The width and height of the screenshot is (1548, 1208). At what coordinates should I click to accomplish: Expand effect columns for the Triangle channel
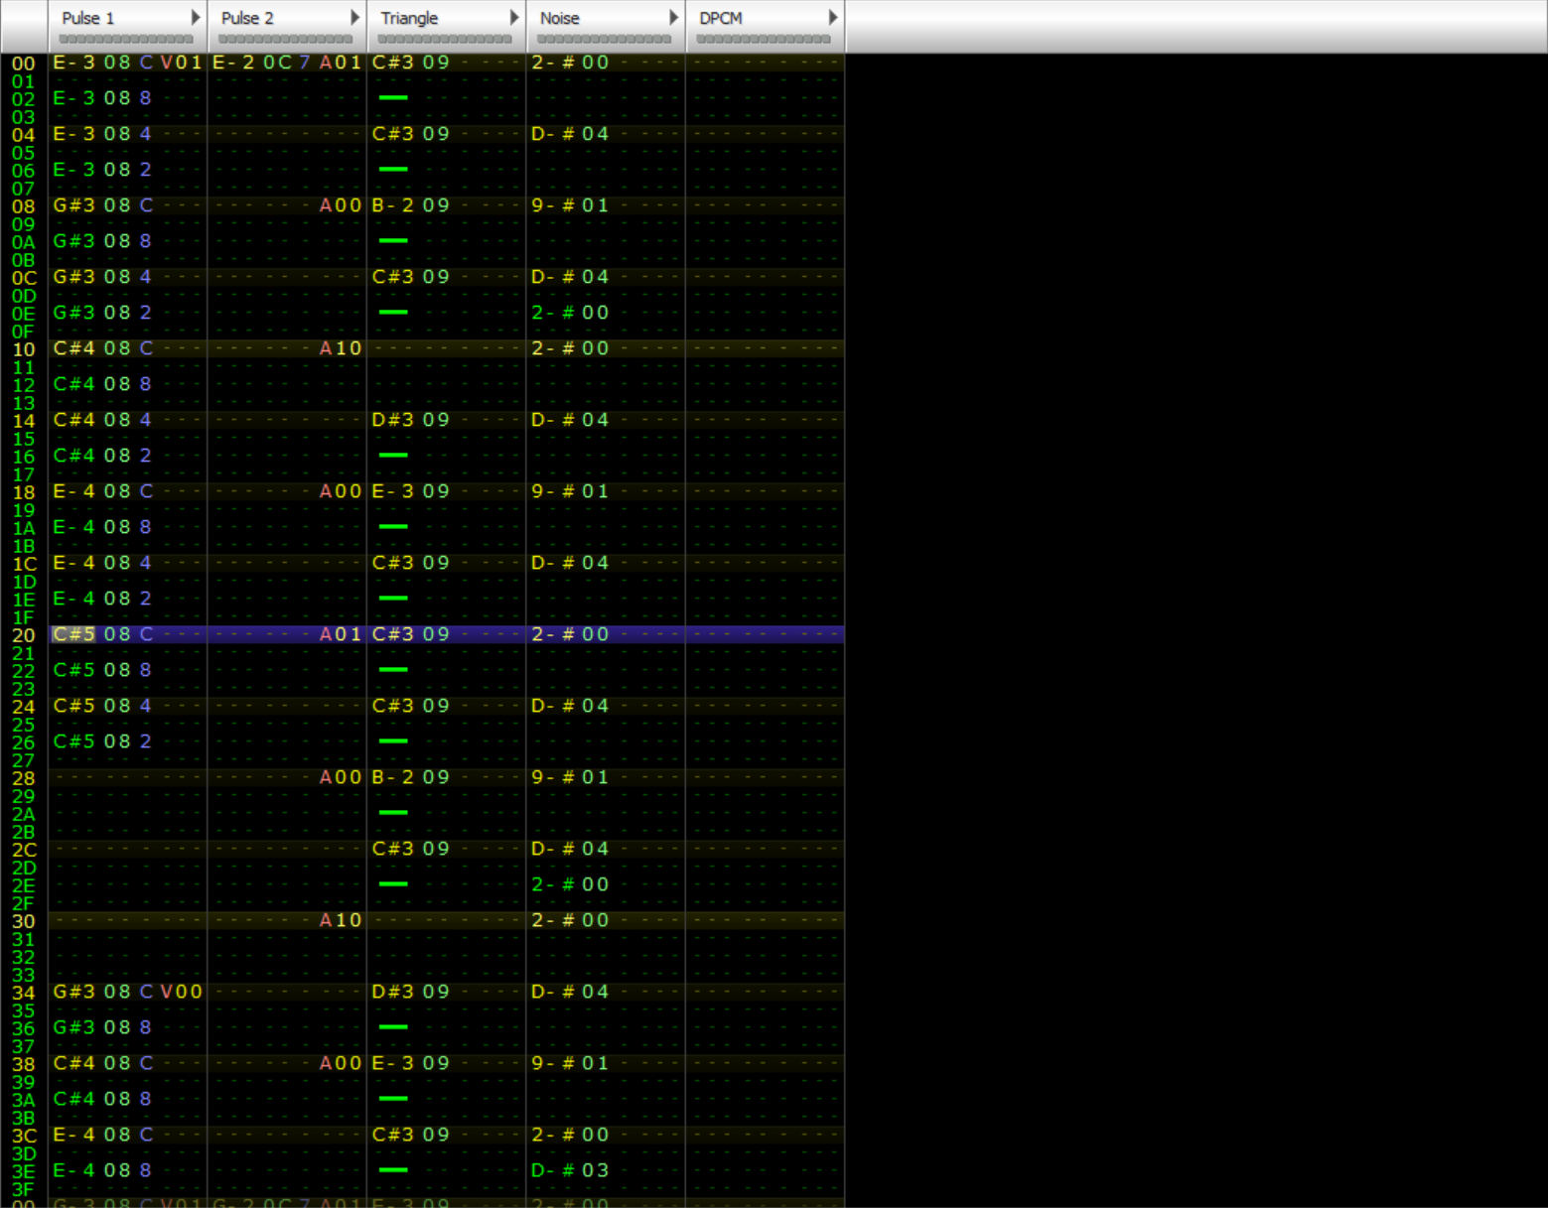tap(514, 17)
